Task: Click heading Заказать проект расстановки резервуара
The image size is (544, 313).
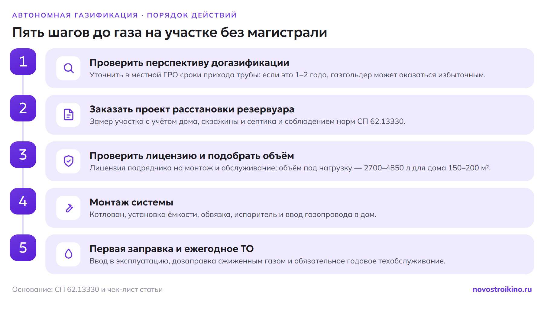Action: click(192, 109)
